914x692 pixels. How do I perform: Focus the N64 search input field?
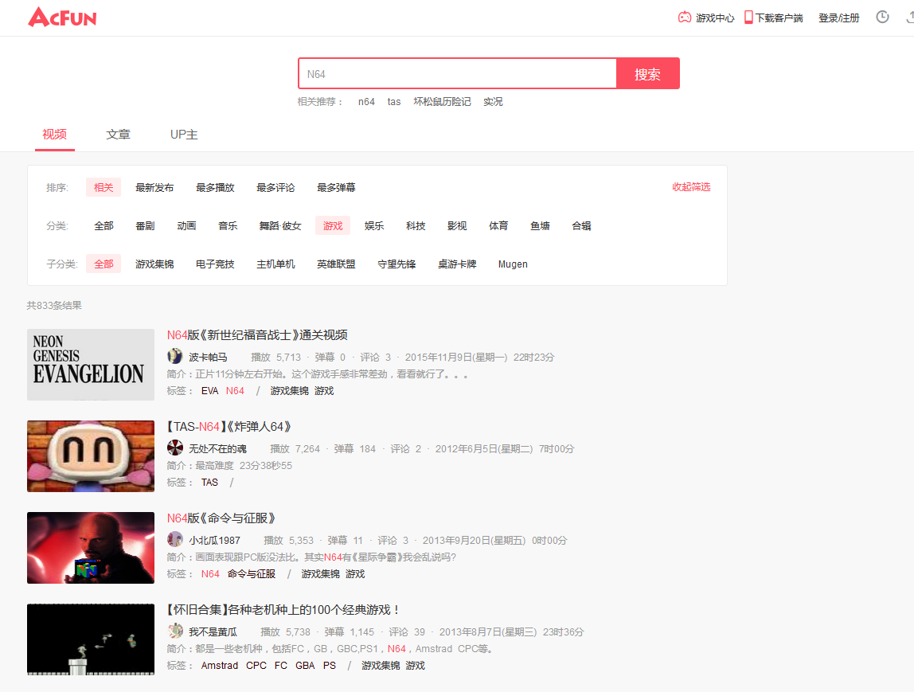tap(457, 73)
